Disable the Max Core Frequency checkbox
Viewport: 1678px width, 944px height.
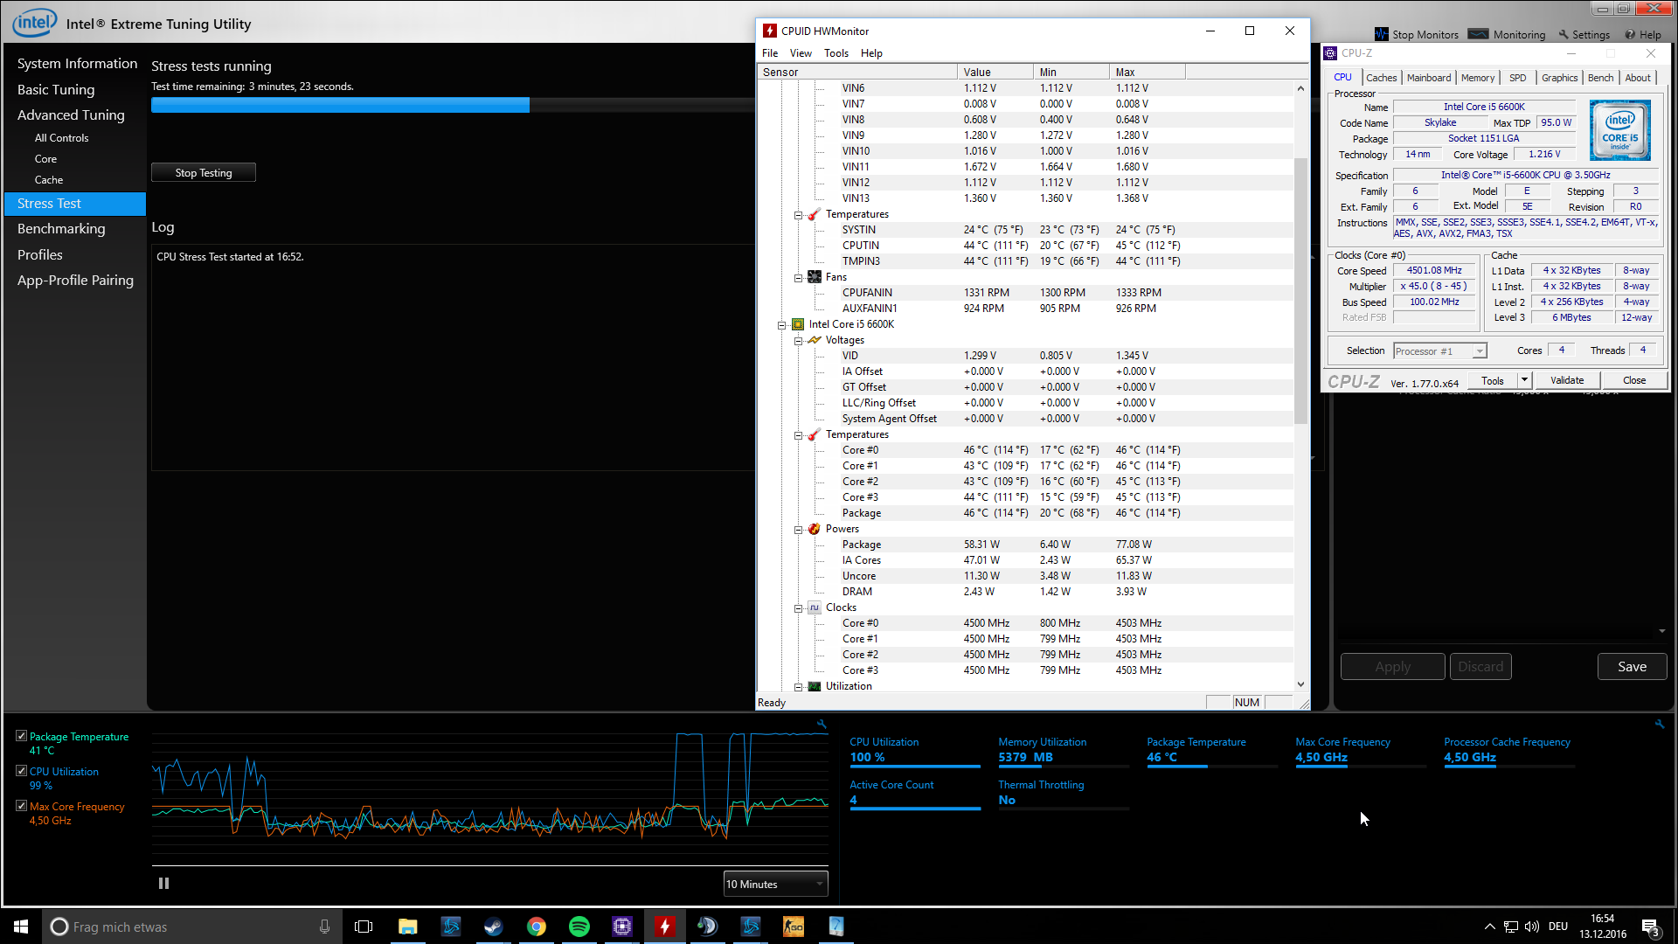coord(21,806)
